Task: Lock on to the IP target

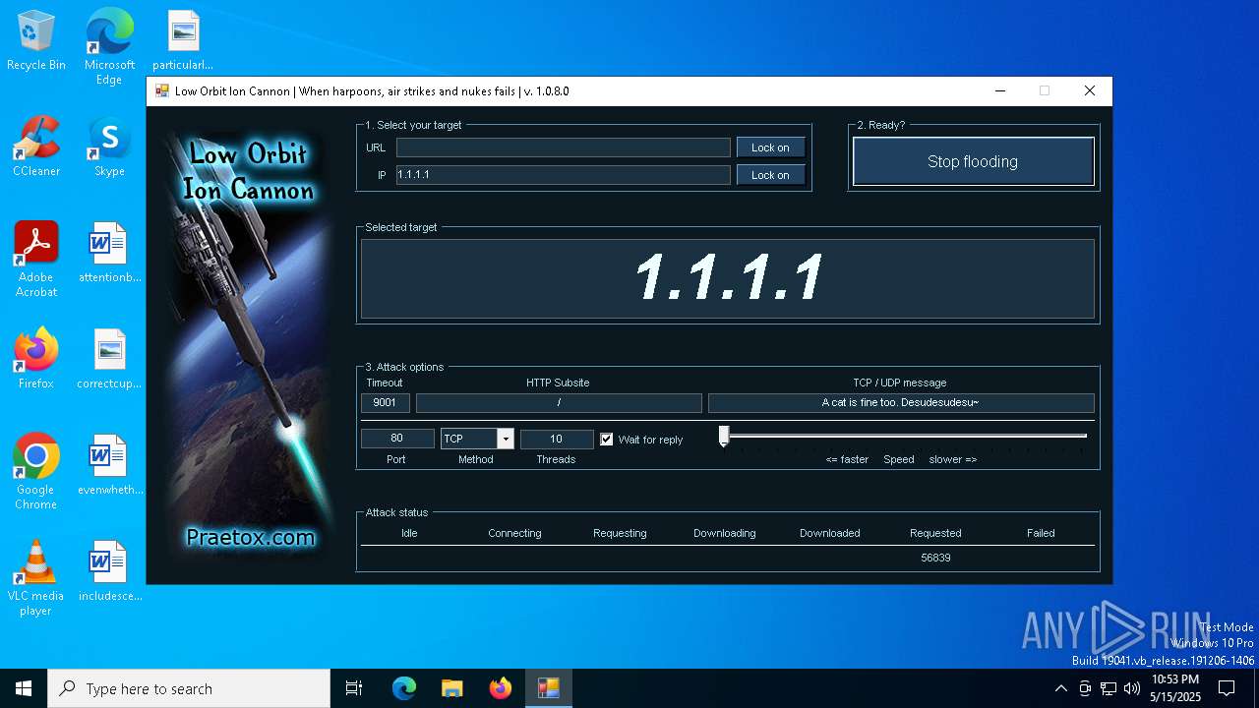Action: (770, 175)
